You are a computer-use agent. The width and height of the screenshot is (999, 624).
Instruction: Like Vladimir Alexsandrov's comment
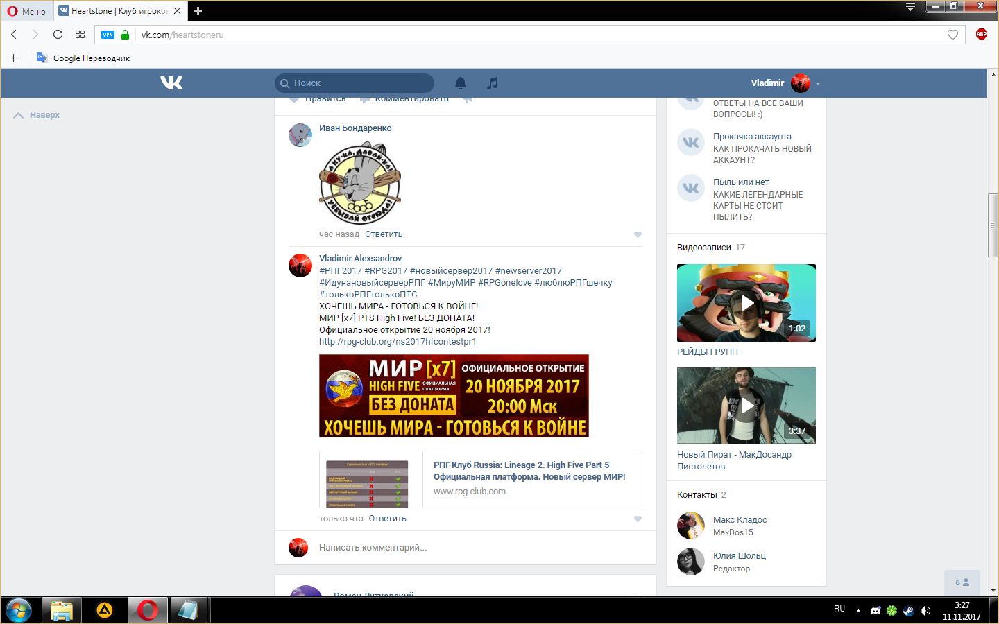coord(638,519)
